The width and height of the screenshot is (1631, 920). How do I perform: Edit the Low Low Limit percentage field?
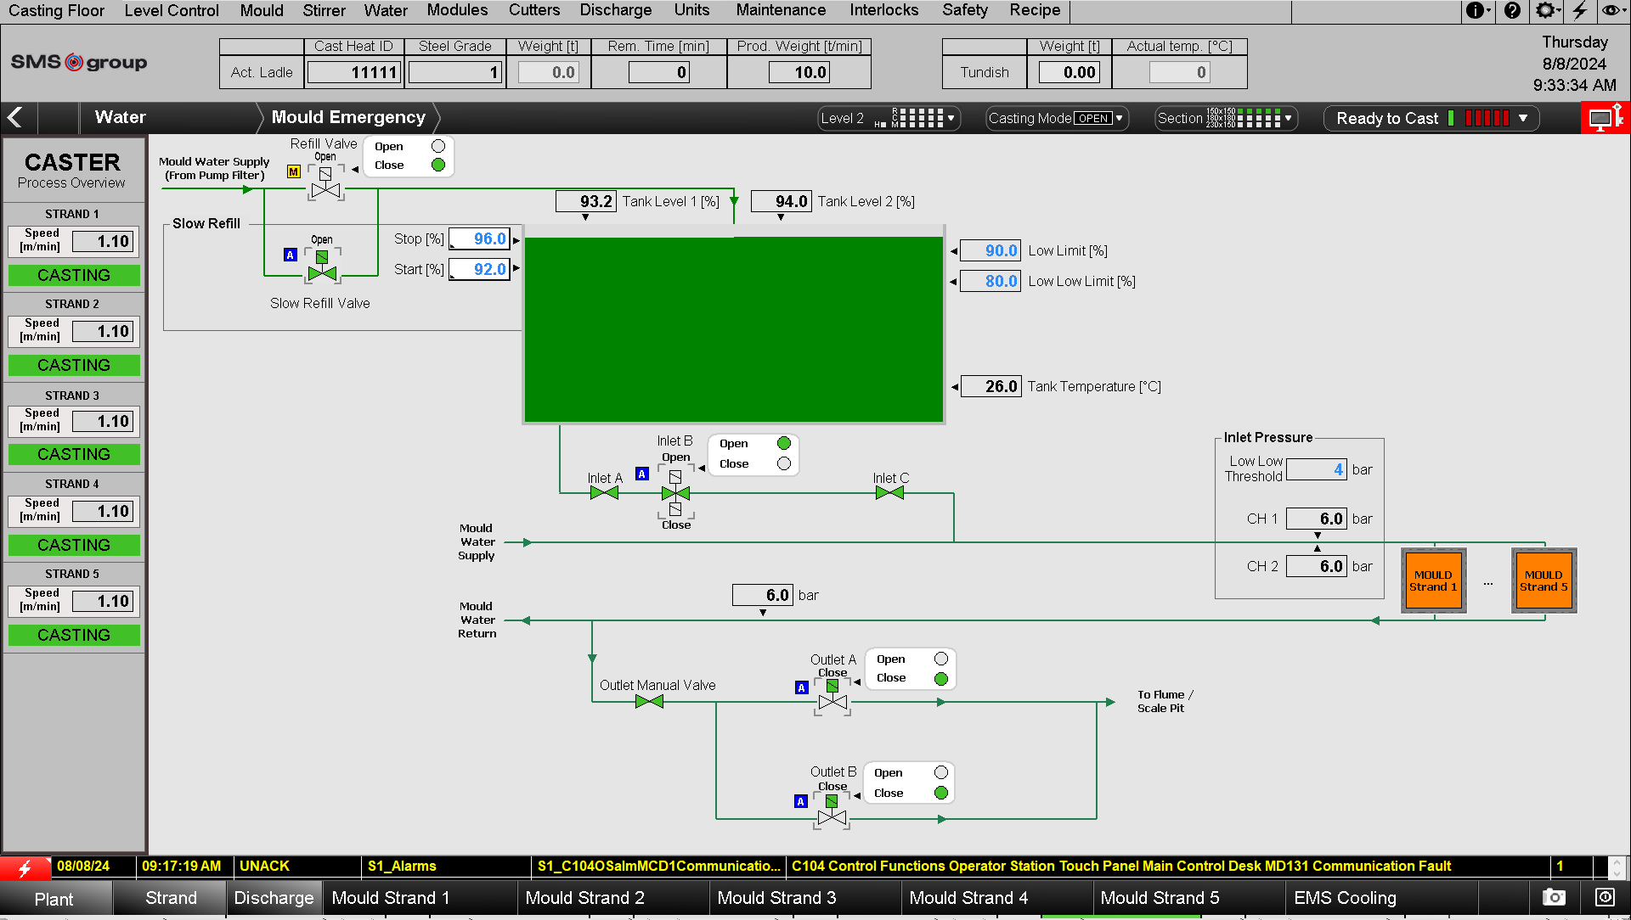tap(990, 281)
